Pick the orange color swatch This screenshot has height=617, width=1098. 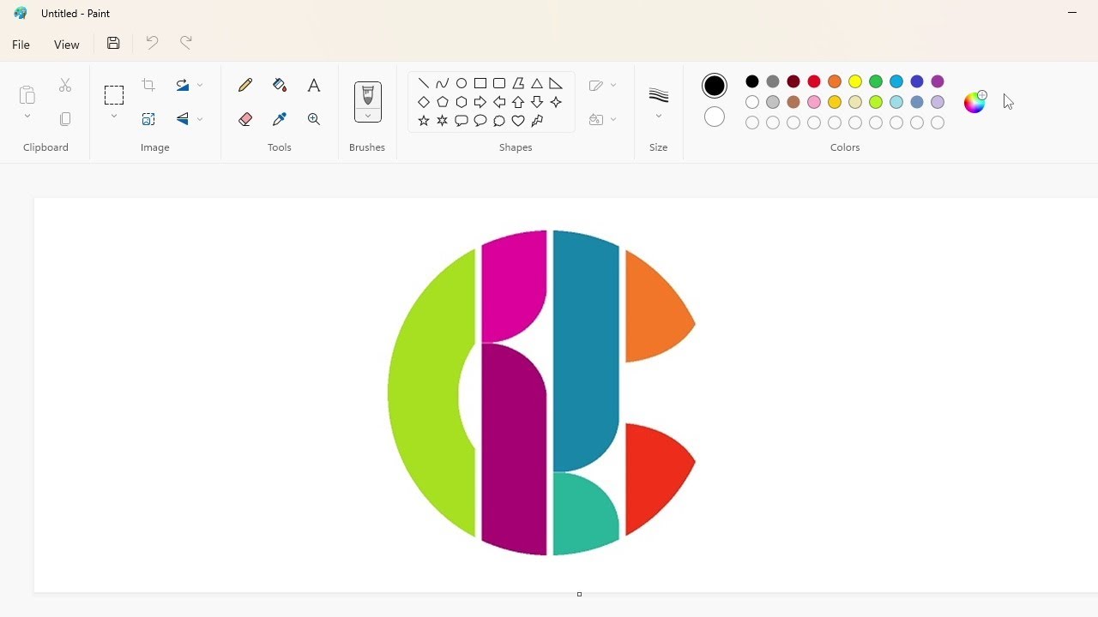point(835,81)
